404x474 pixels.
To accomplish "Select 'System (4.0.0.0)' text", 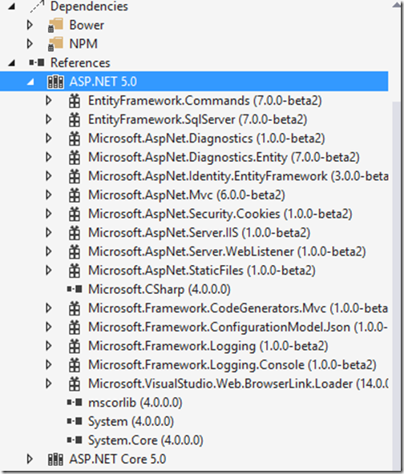I will click(x=131, y=421).
